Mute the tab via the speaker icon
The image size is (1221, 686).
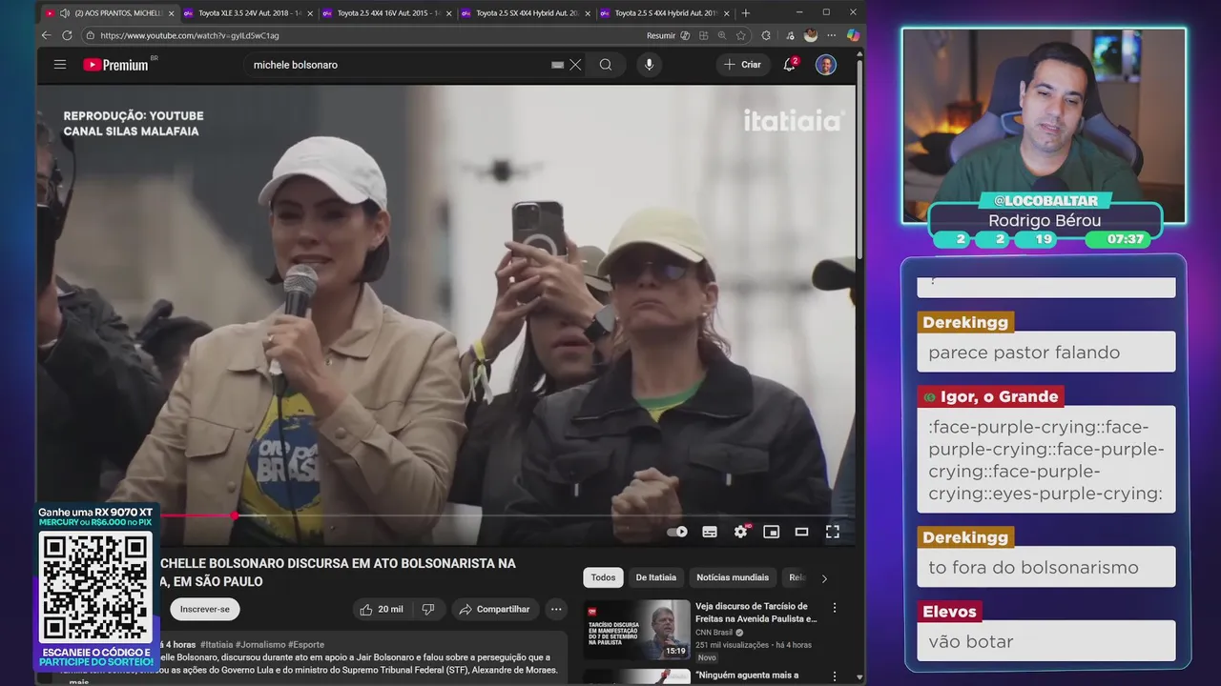click(x=64, y=13)
